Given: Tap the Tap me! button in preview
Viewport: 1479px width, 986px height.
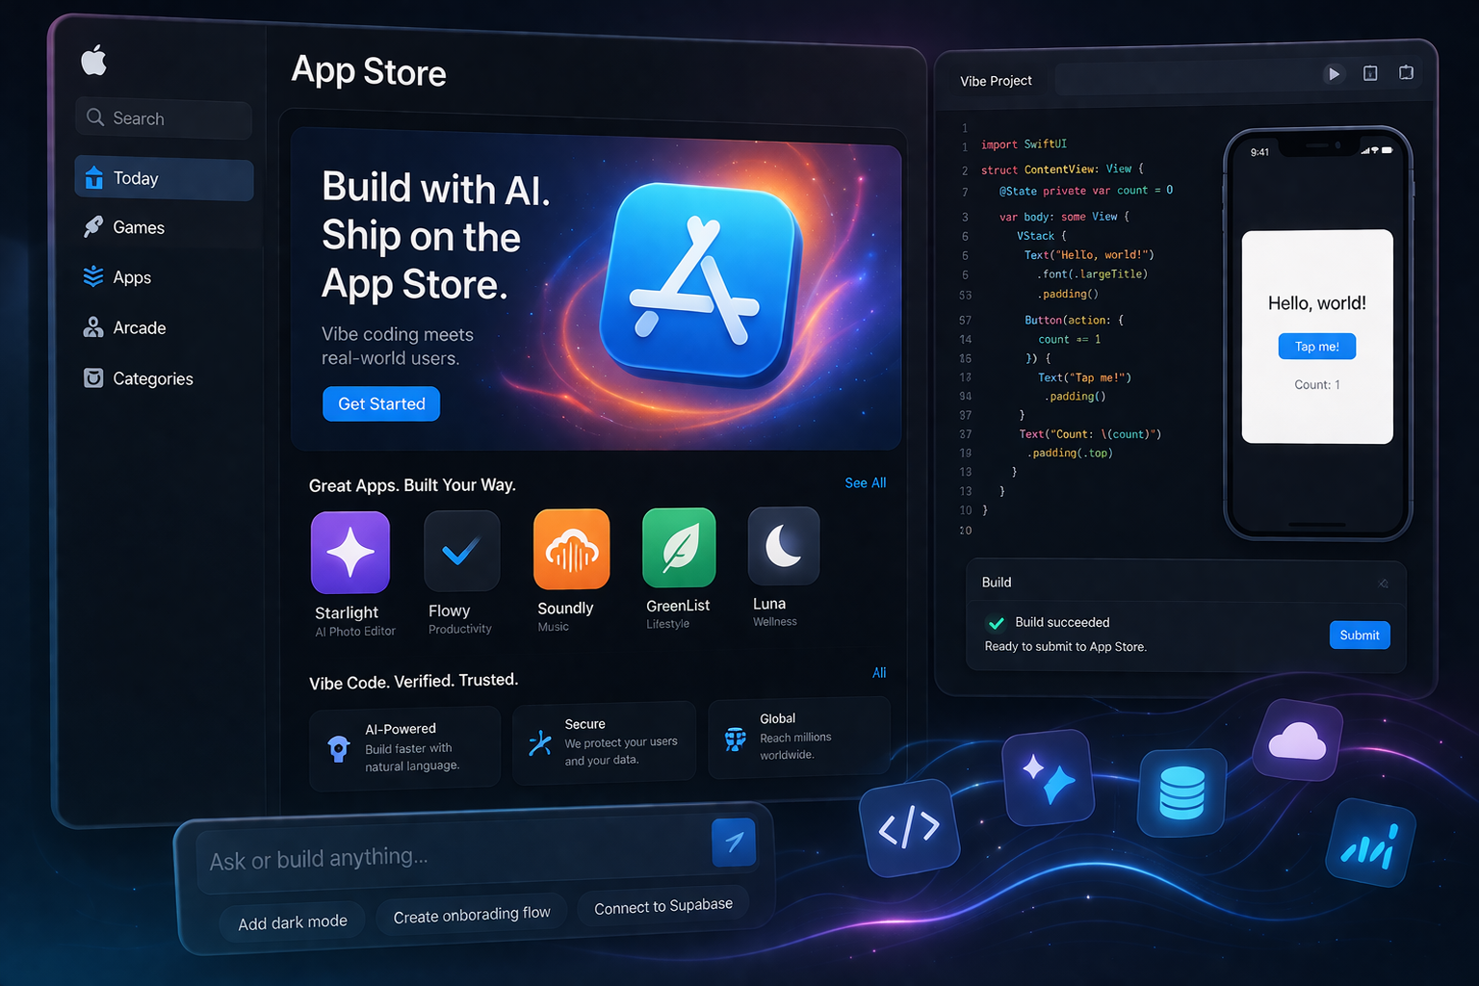Looking at the screenshot, I should [x=1317, y=347].
